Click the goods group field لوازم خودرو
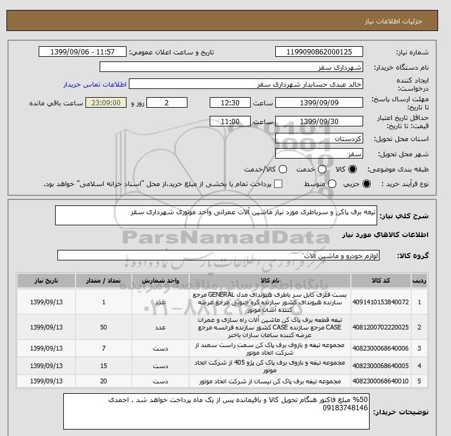The width and height of the screenshot is (451, 436). 218,255
